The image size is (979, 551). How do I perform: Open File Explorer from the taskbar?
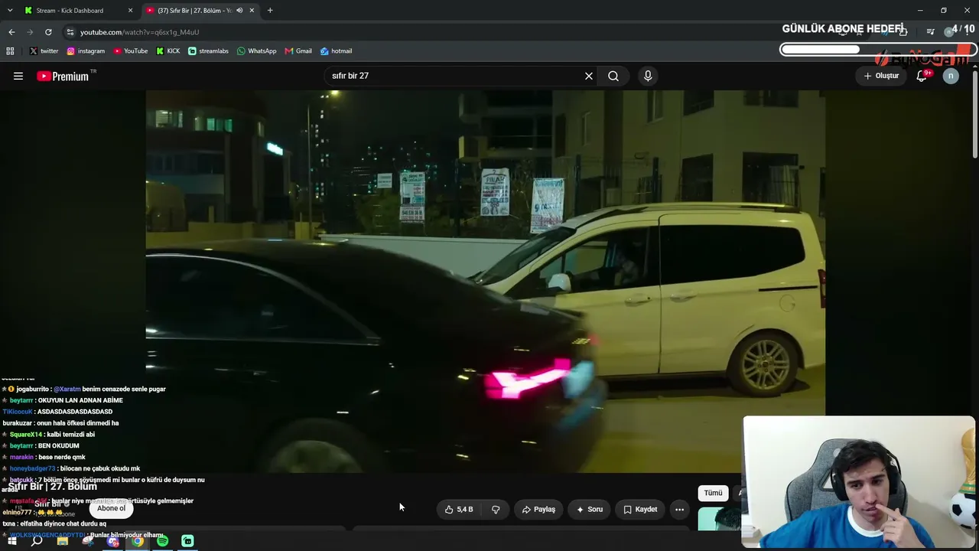coord(63,541)
